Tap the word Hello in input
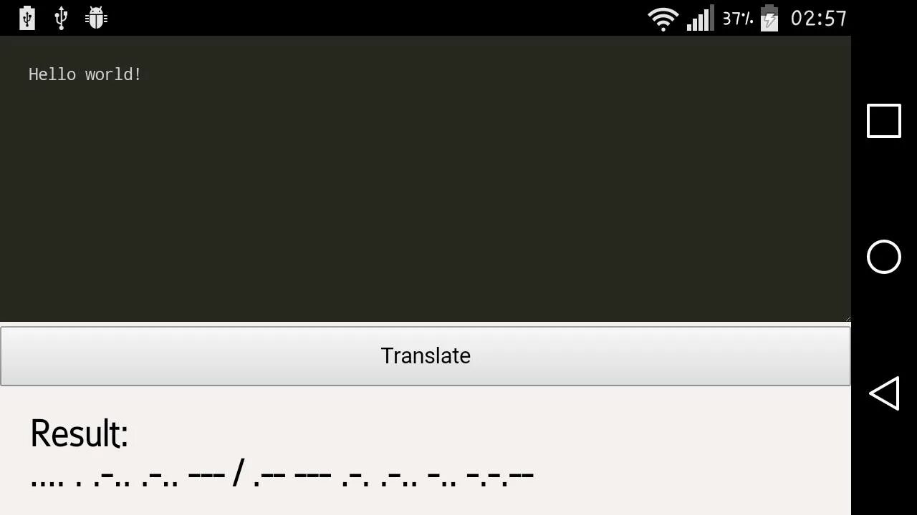This screenshot has height=515, width=917. pos(52,74)
